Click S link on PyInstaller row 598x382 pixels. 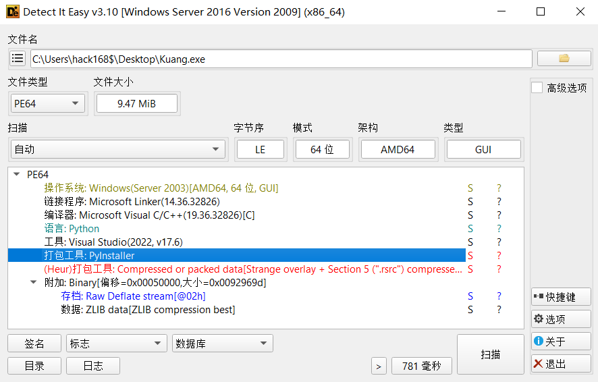tap(470, 255)
